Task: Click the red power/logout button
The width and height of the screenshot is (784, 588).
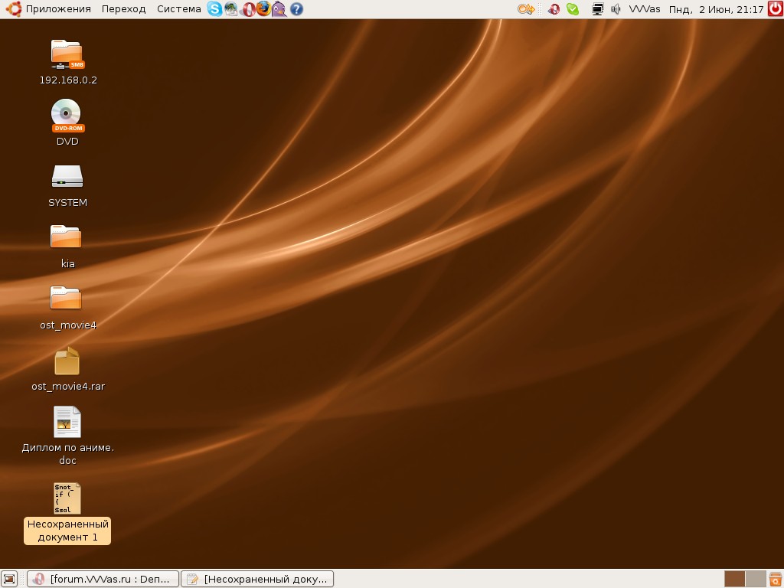Action: 774,9
